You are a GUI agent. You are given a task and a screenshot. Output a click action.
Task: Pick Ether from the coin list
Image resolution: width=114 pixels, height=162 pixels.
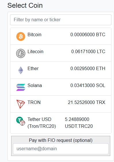pos(61,70)
